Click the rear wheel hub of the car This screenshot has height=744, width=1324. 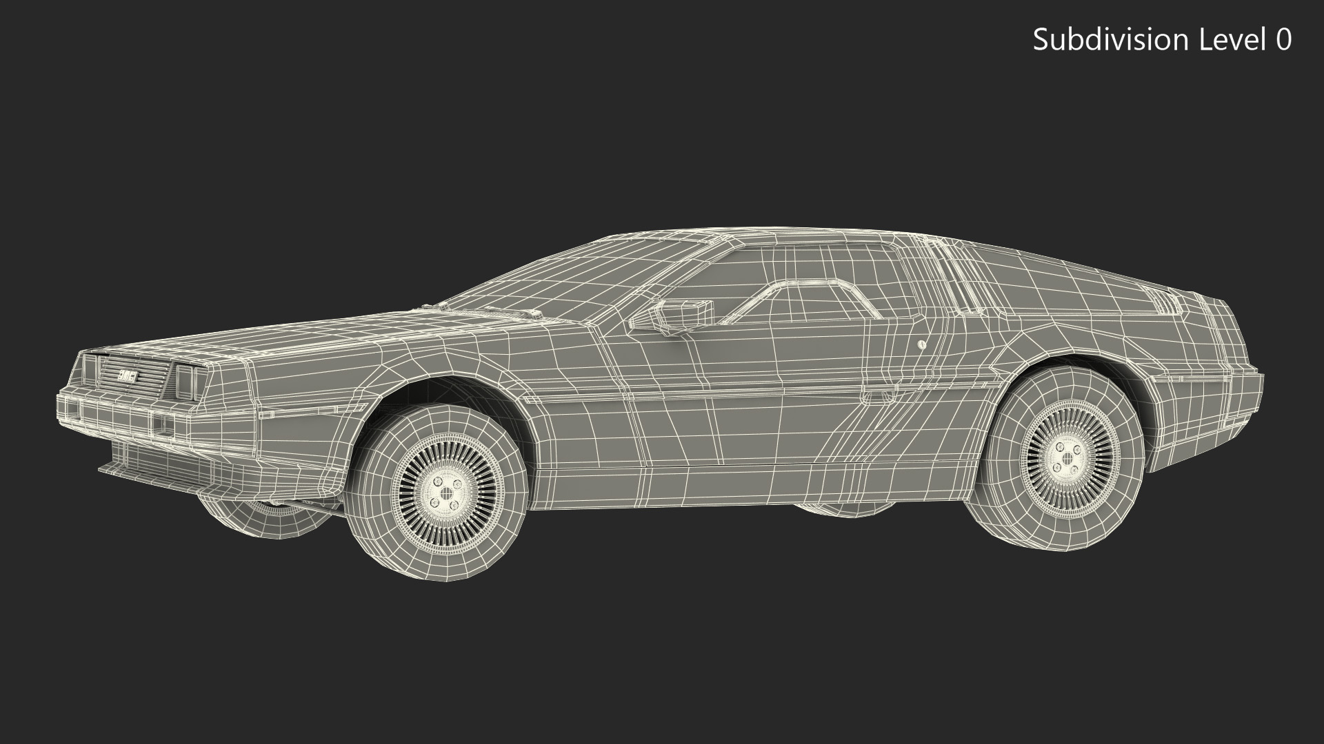[x=1068, y=457]
